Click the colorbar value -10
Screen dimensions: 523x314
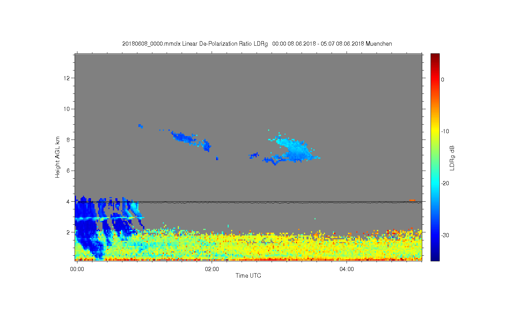click(445, 132)
